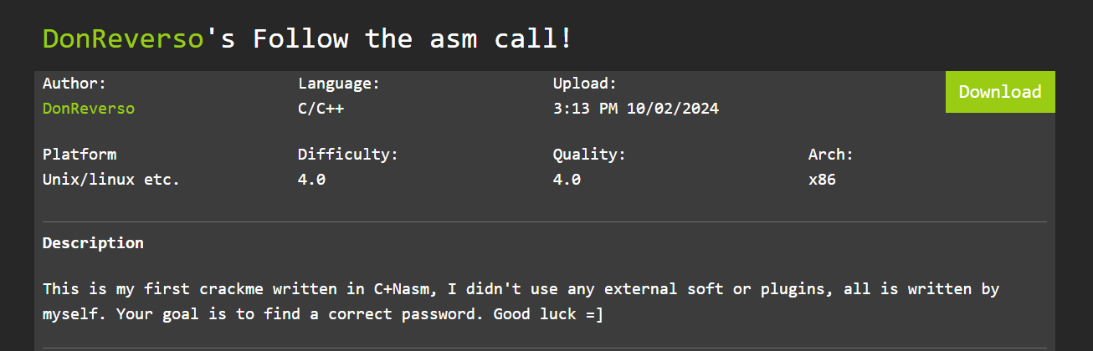This screenshot has height=351, width=1093.
Task: Click the Language: label
Action: click(x=339, y=84)
